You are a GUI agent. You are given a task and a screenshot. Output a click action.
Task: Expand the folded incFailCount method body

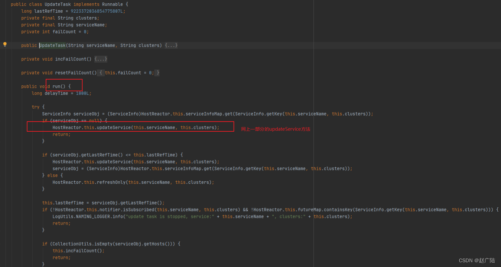pyautogui.click(x=101, y=59)
